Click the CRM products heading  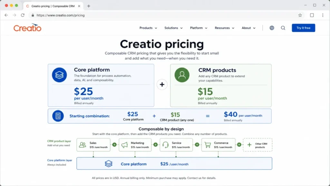[x=217, y=70]
